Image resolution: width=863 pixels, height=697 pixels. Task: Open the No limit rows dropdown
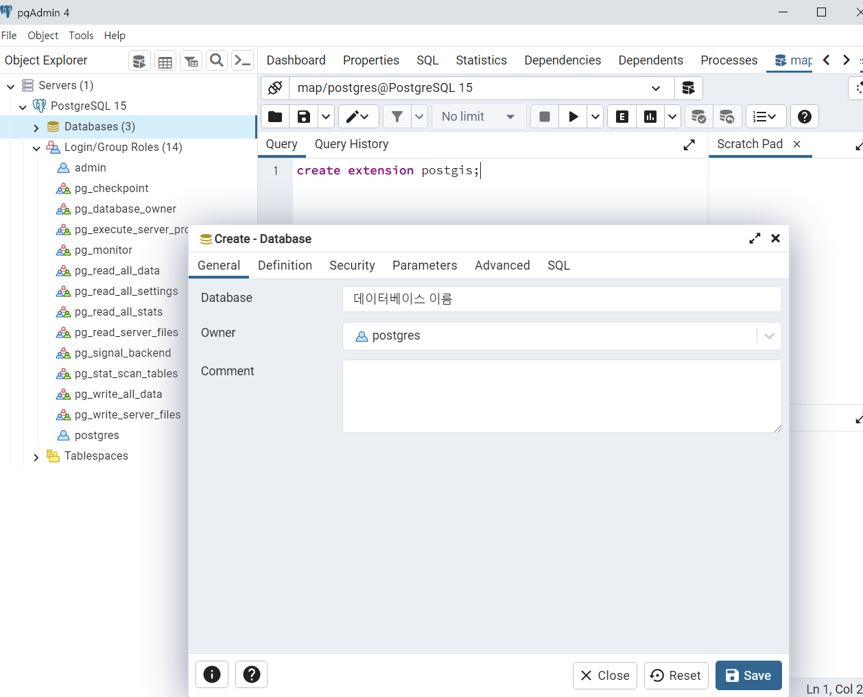point(479,117)
